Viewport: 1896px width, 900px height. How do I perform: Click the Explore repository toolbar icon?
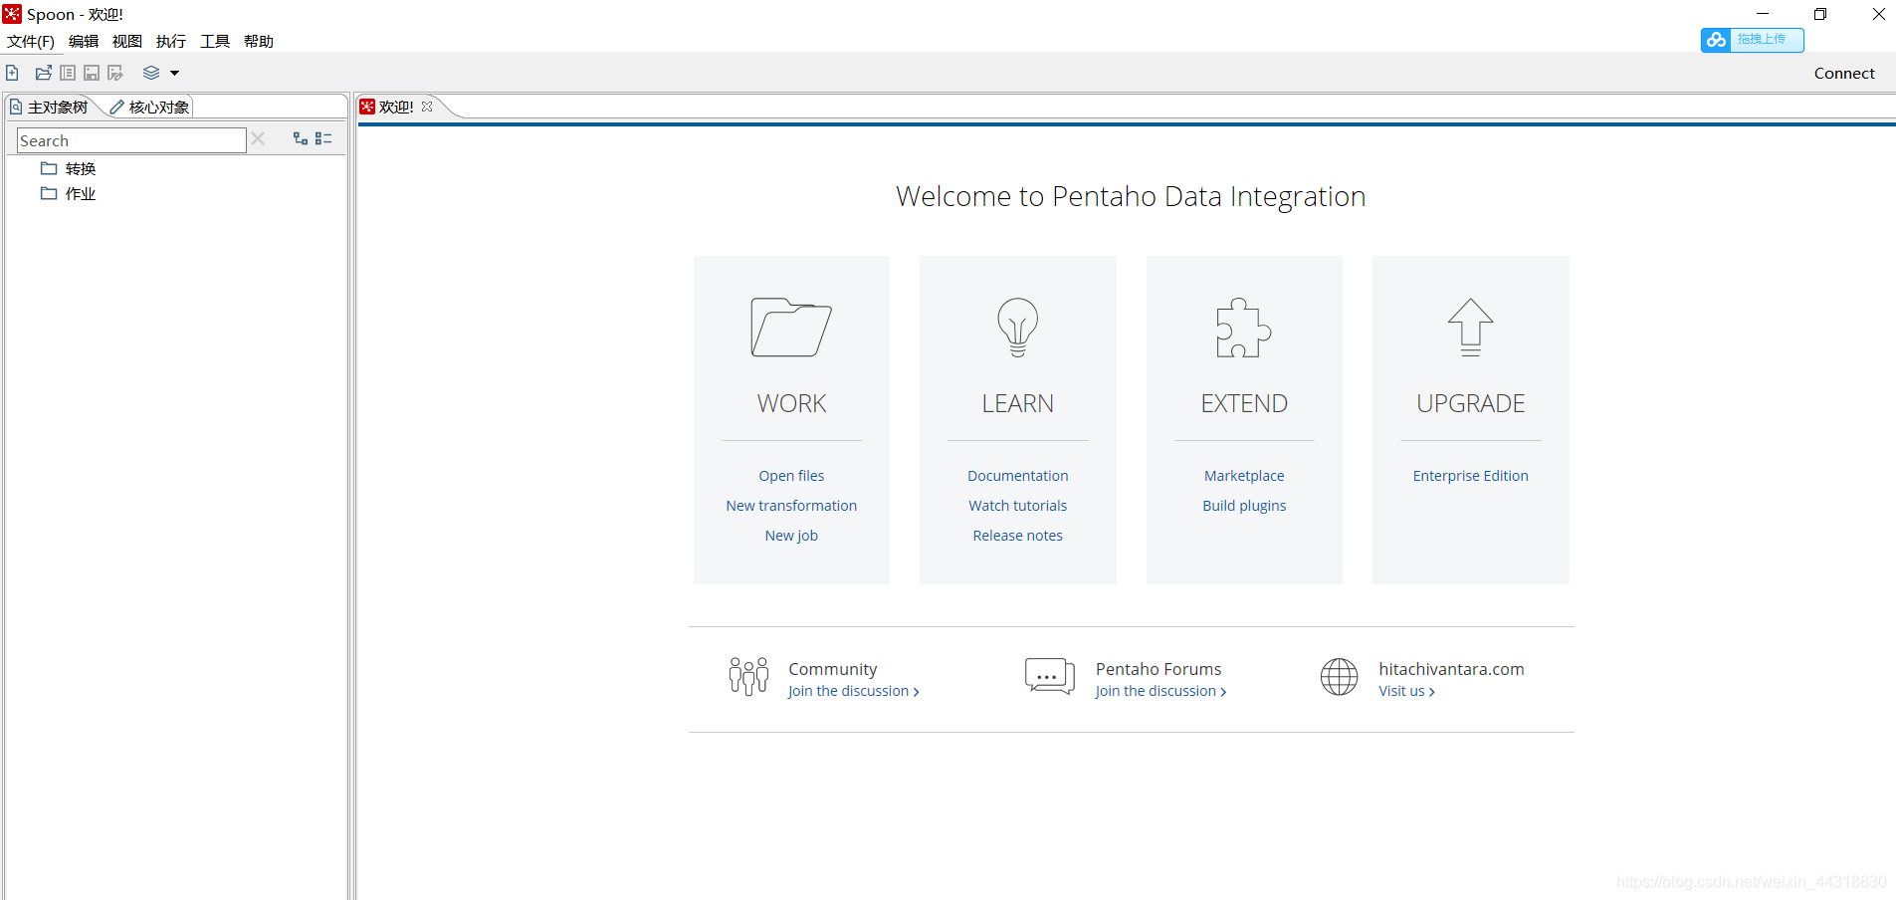[x=68, y=73]
